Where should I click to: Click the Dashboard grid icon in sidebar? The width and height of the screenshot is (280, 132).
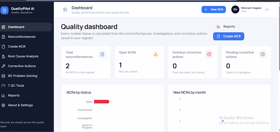click(x=3, y=27)
